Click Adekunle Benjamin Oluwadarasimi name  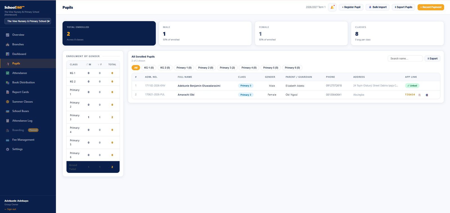pos(199,86)
